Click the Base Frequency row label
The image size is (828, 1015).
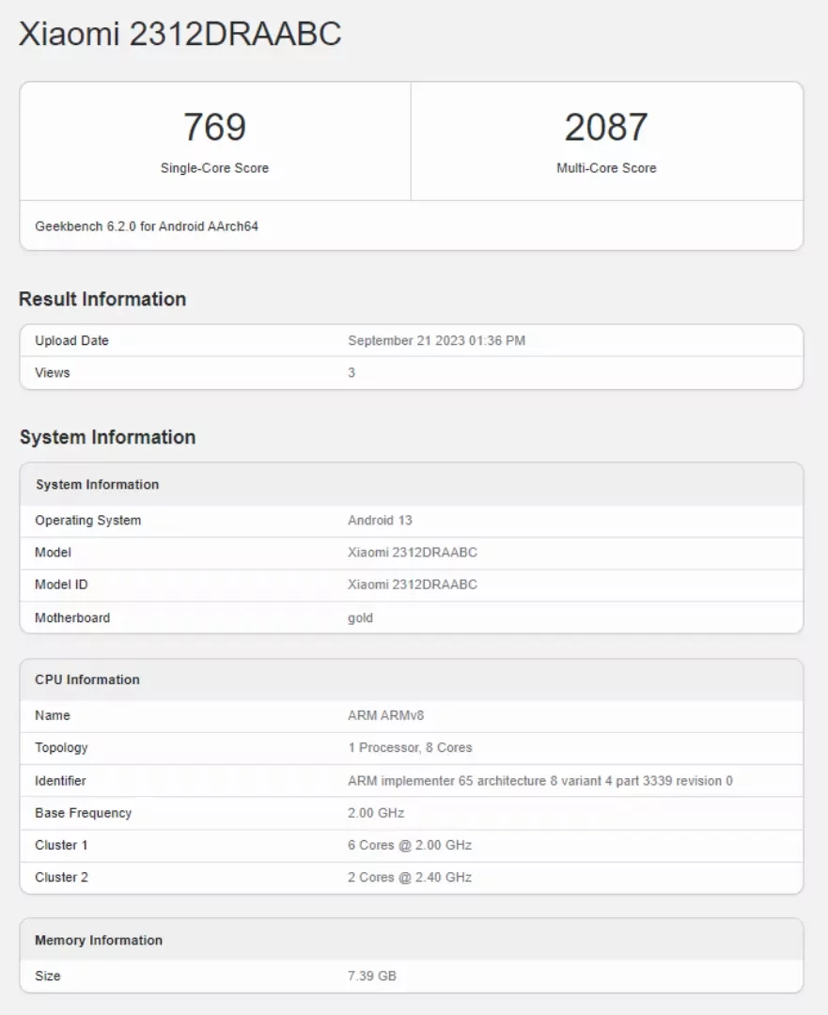click(83, 813)
